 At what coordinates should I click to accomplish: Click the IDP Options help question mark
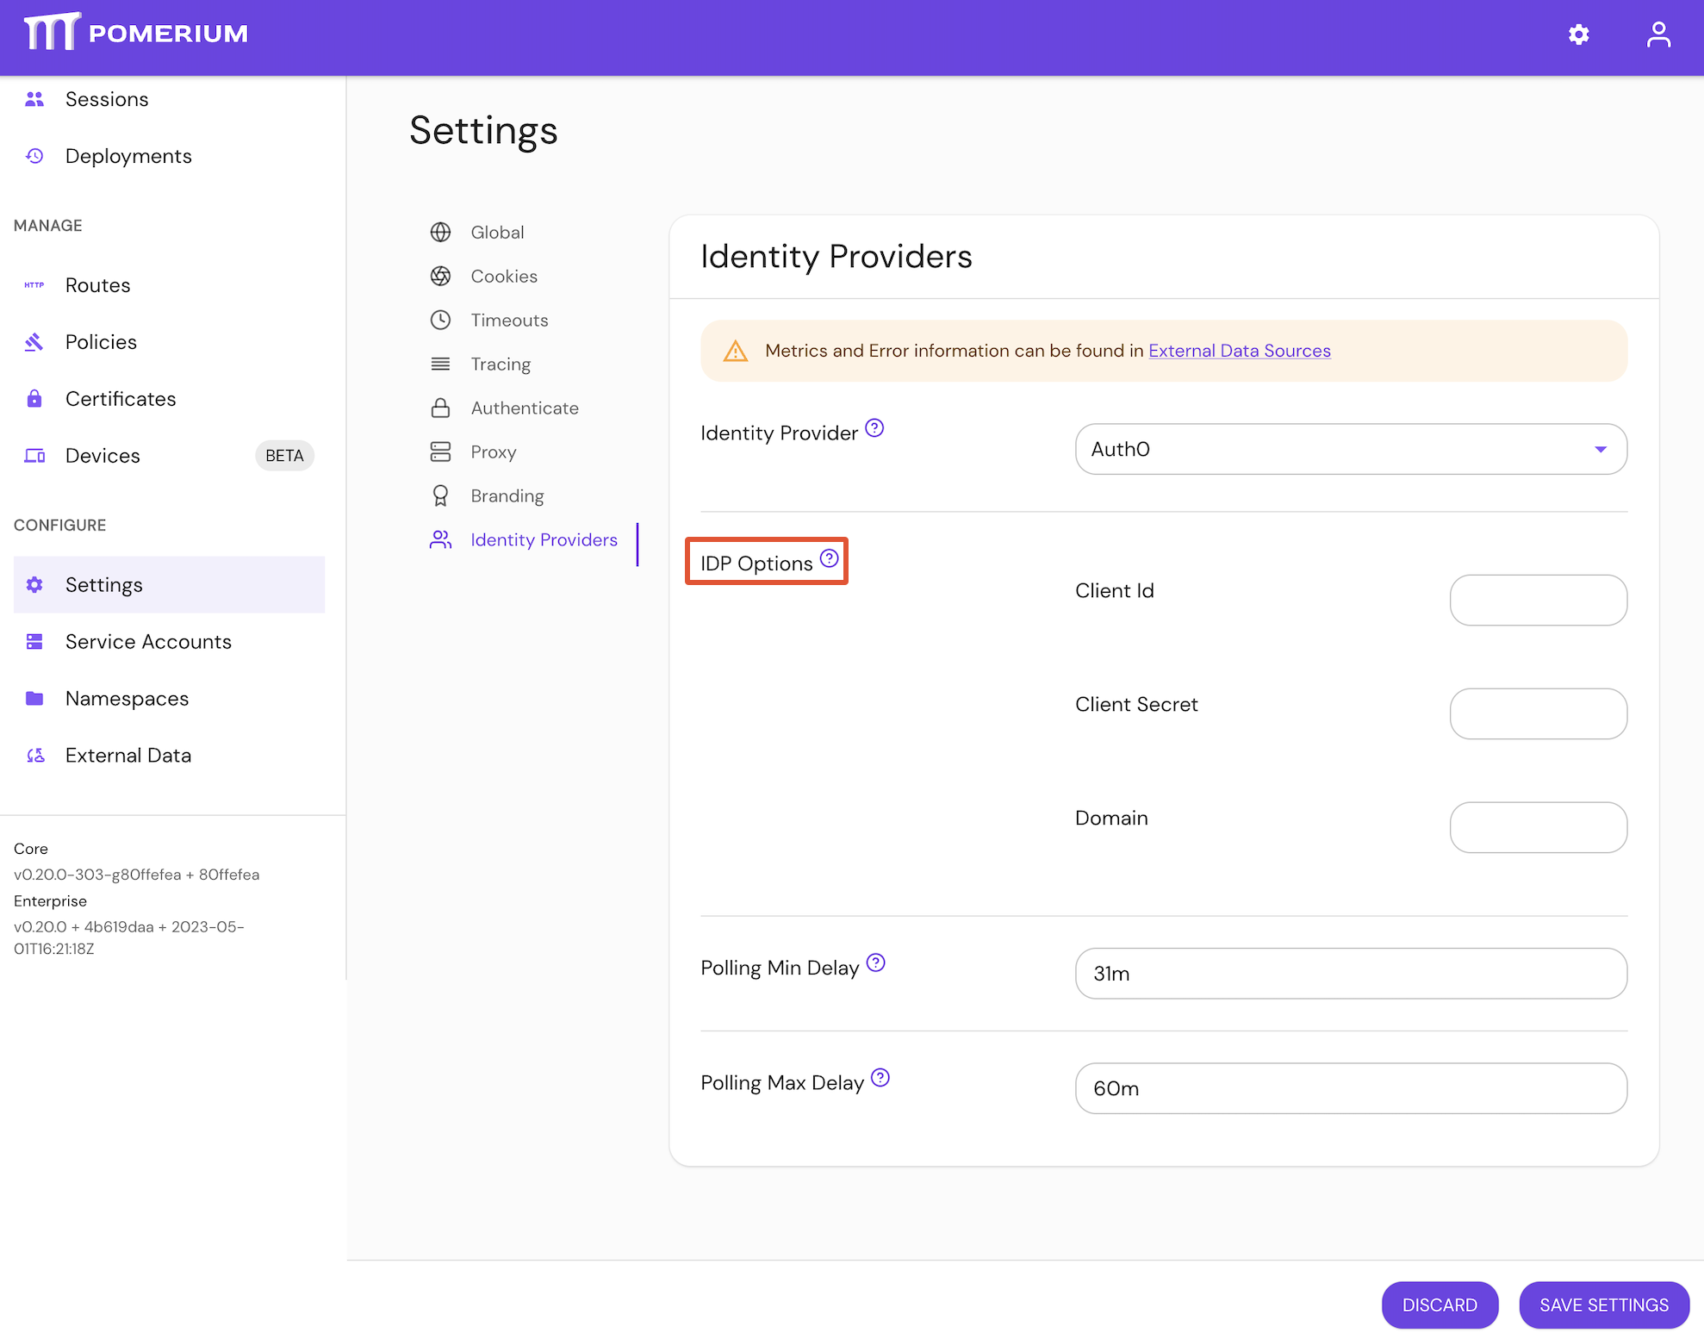pyautogui.click(x=830, y=557)
